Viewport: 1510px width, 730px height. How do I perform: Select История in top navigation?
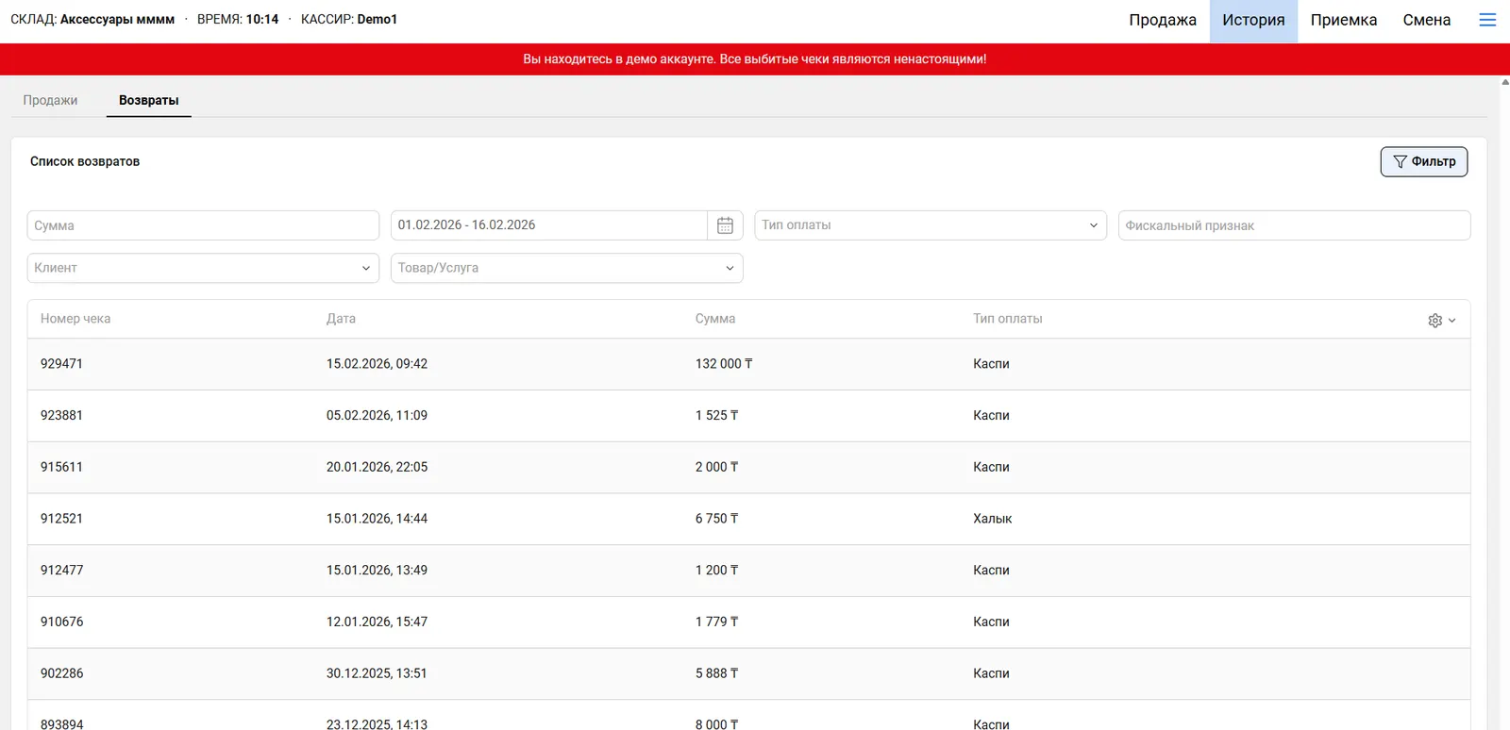point(1252,20)
